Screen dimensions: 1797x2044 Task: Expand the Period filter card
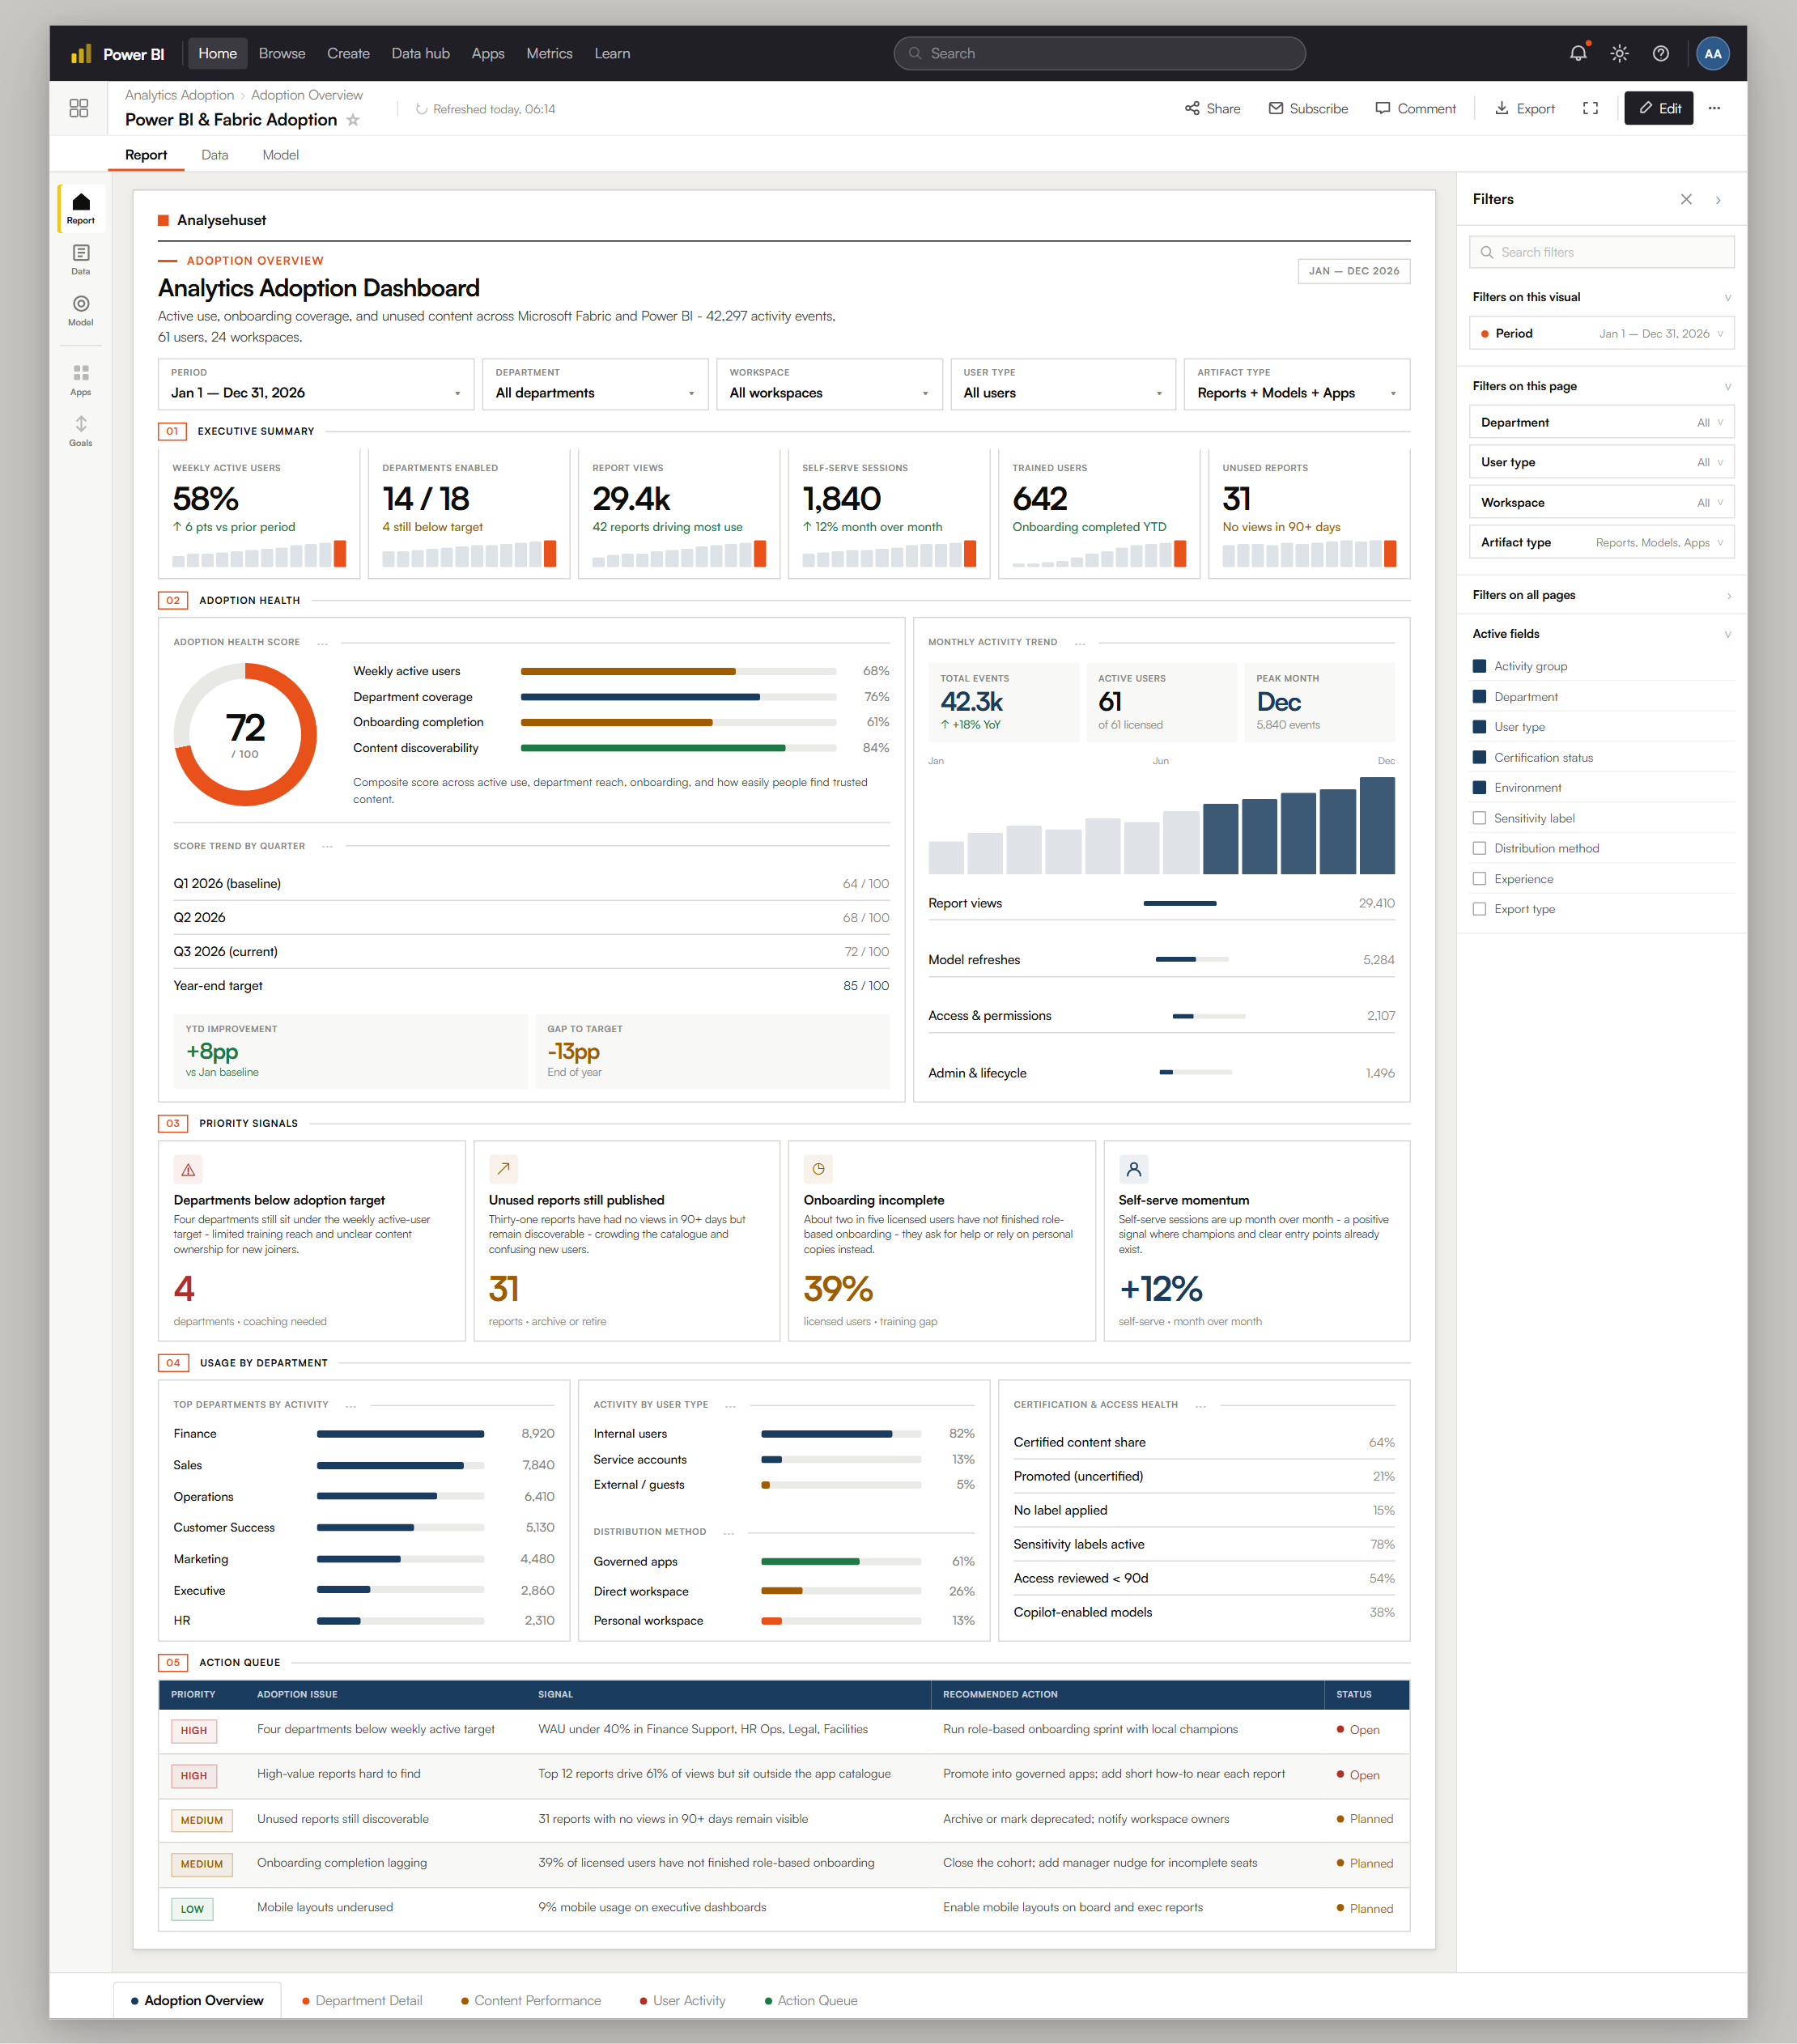(1601, 334)
